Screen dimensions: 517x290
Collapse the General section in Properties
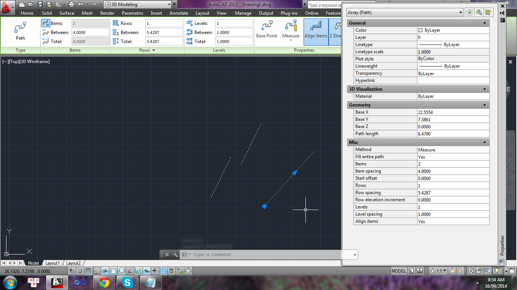[484, 23]
